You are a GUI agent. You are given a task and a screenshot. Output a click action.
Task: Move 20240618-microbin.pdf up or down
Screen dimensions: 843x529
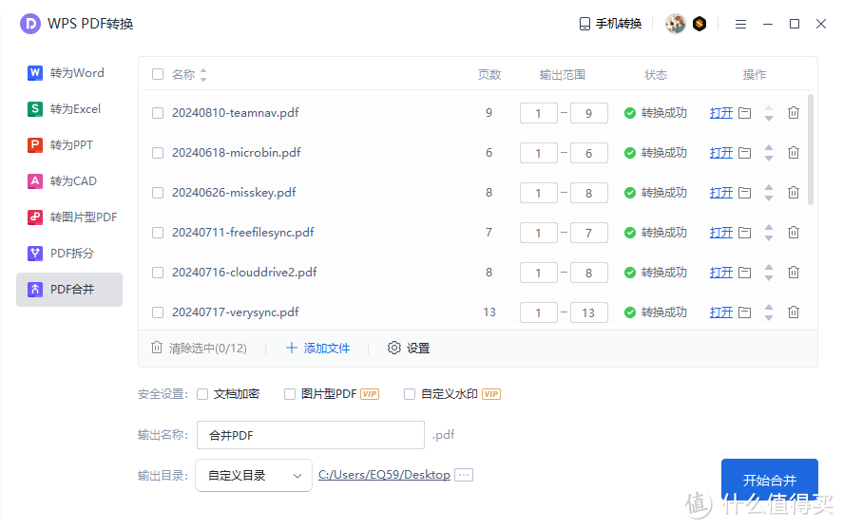pyautogui.click(x=769, y=153)
